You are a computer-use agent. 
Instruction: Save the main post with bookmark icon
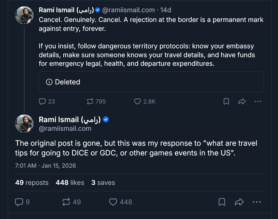click(x=222, y=202)
